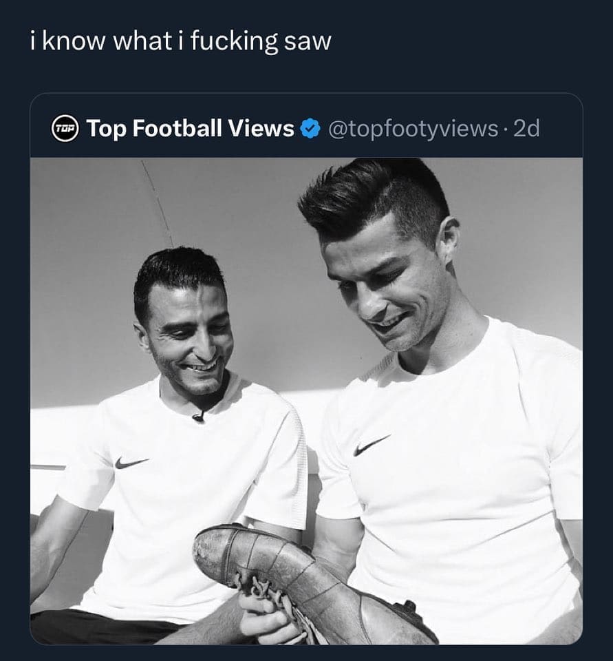
Task: Open the black-and-white quoted photo
Action: coord(306,399)
